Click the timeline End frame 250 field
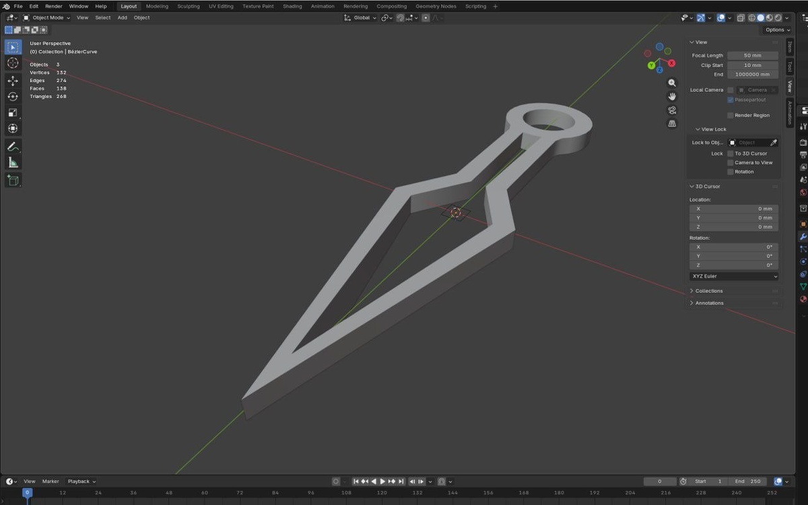 pyautogui.click(x=747, y=481)
